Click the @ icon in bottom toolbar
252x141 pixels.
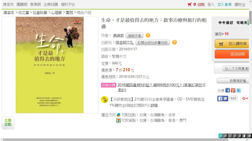[235, 136]
